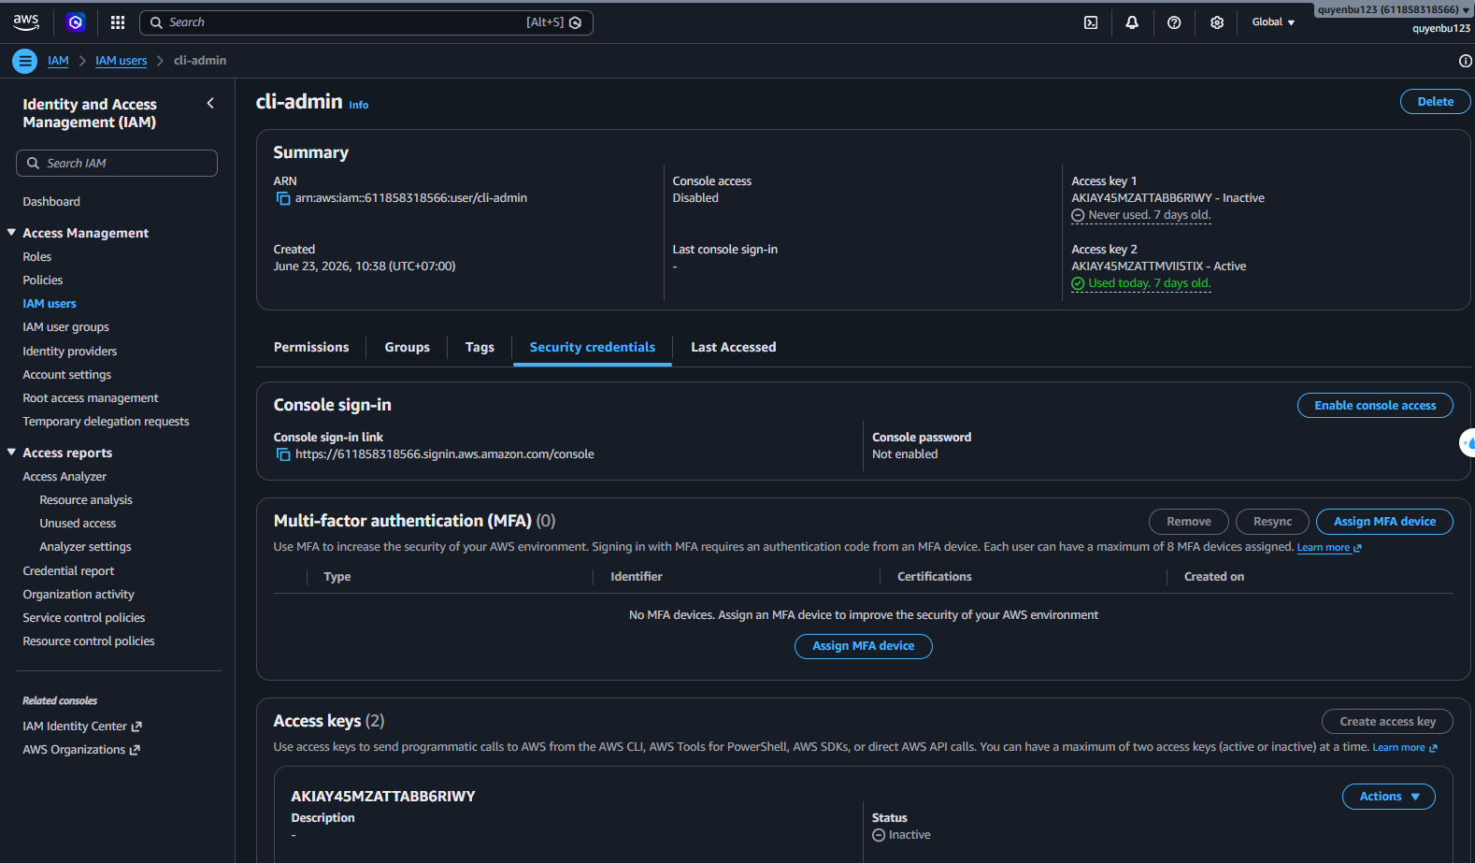The image size is (1475, 863).
Task: Copy the user ARN with copy icon
Action: (283, 198)
